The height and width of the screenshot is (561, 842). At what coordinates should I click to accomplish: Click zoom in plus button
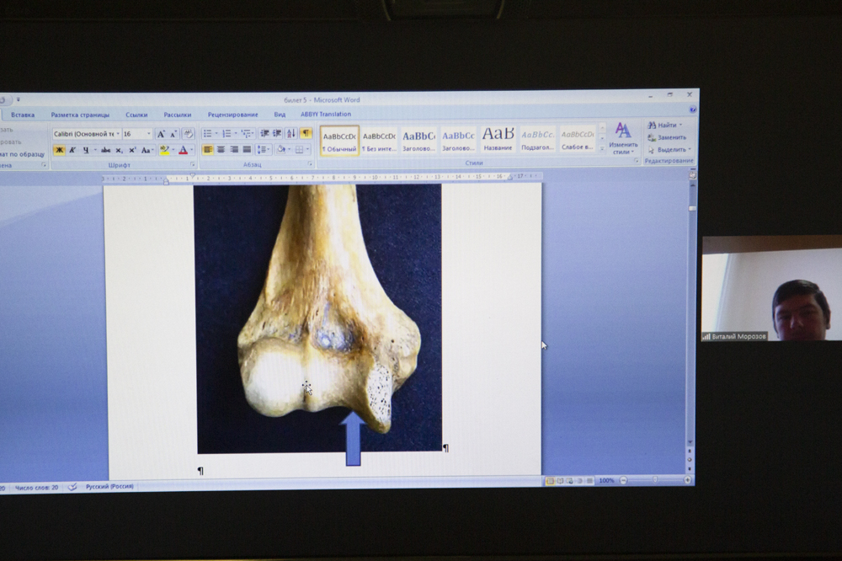[687, 480]
